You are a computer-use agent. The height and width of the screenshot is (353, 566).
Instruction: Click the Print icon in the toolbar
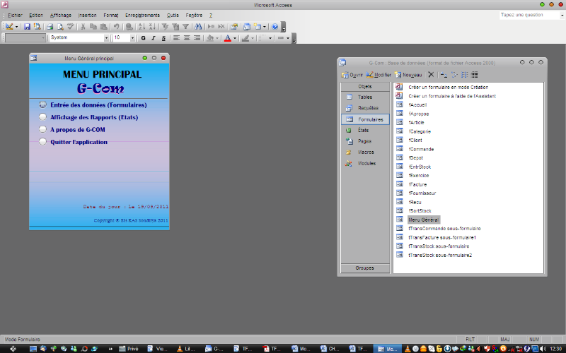[50, 27]
